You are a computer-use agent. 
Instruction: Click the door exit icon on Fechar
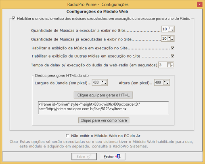[x=118, y=156]
